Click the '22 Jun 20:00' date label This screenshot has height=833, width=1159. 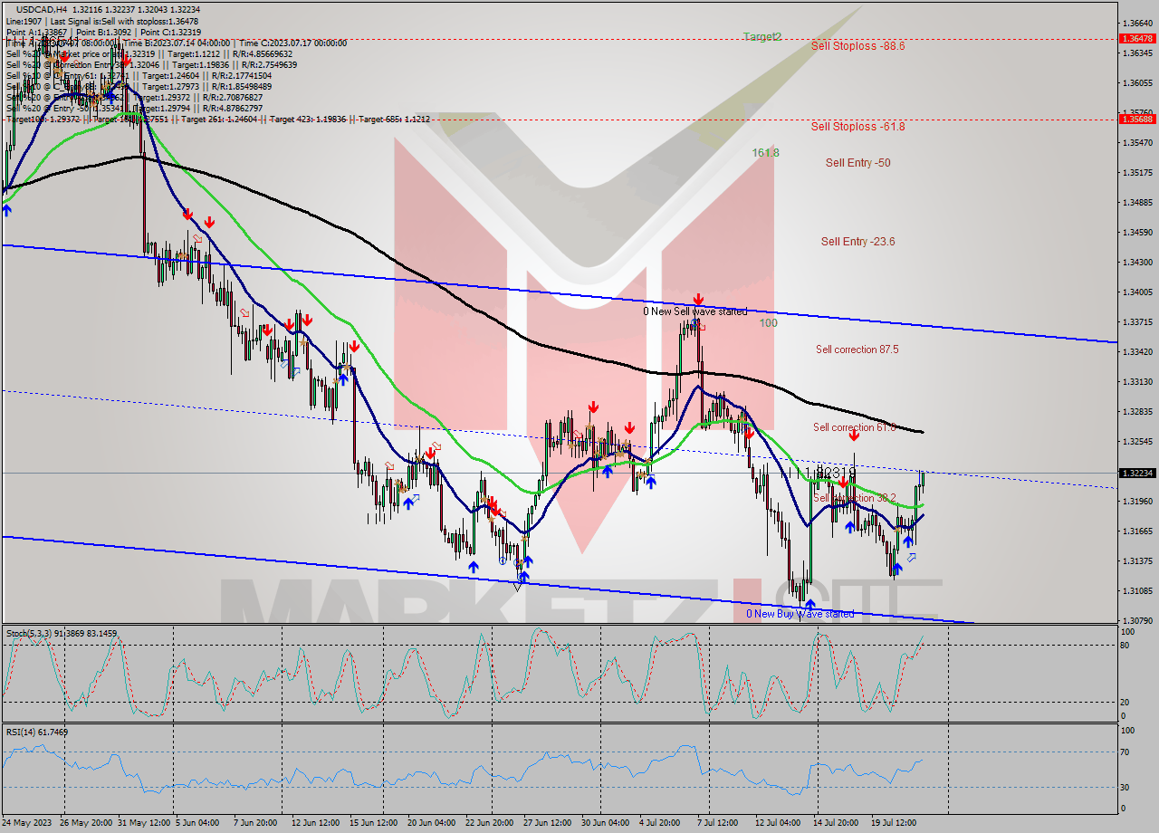tap(489, 823)
